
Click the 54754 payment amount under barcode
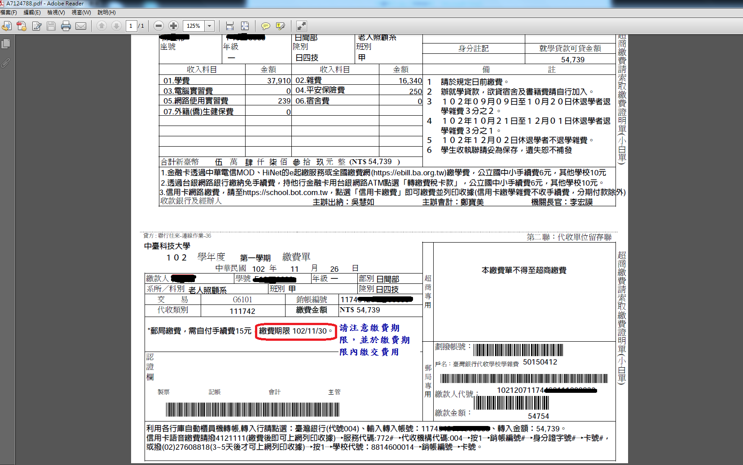[x=538, y=416]
